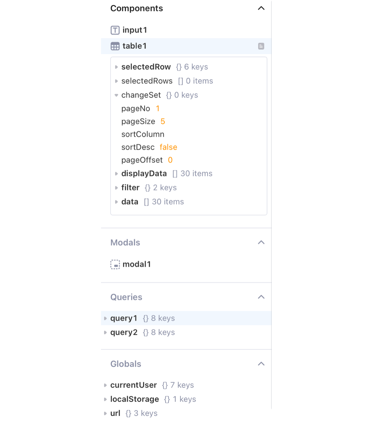Image resolution: width=380 pixels, height=421 pixels.
Task: Expand query2 keys
Action: (105, 332)
